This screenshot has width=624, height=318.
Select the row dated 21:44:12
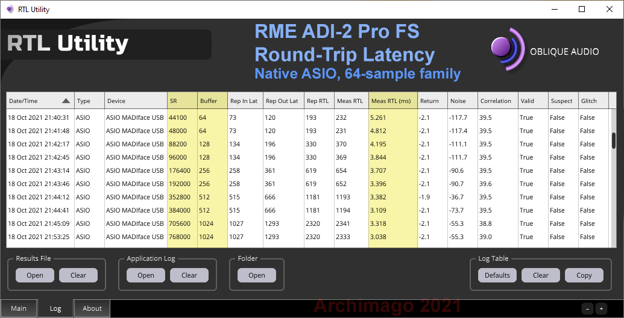coord(307,197)
